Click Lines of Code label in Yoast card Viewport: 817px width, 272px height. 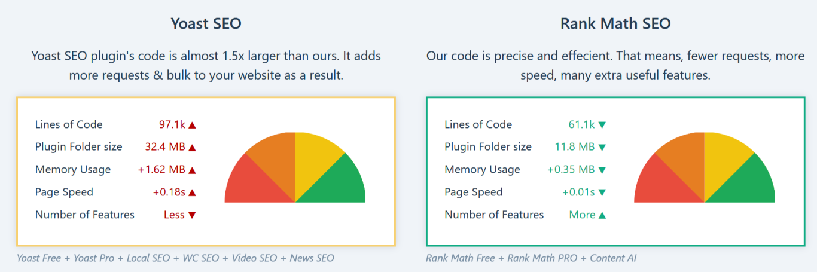pyautogui.click(x=69, y=124)
